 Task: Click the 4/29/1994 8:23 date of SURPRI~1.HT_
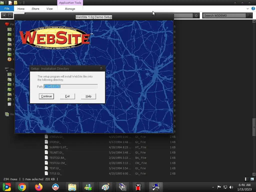[x=120, y=147]
